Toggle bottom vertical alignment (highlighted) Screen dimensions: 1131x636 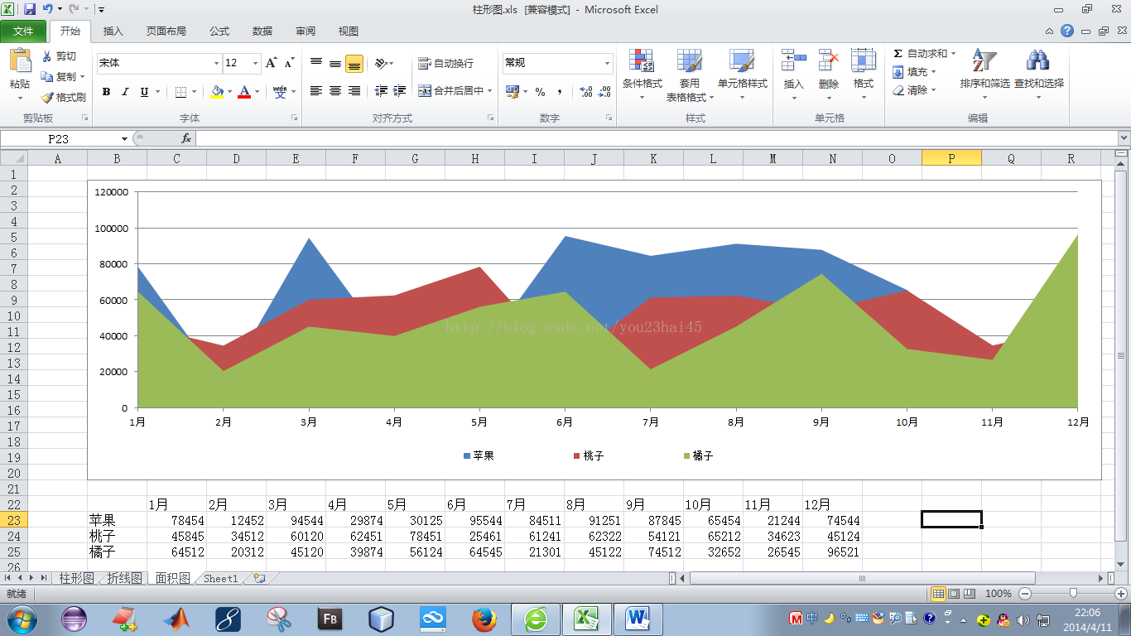coord(354,64)
